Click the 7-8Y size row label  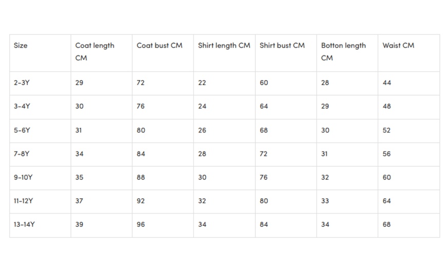(22, 154)
